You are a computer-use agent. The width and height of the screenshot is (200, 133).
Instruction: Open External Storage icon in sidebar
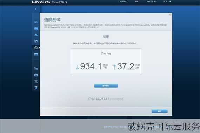36,54
